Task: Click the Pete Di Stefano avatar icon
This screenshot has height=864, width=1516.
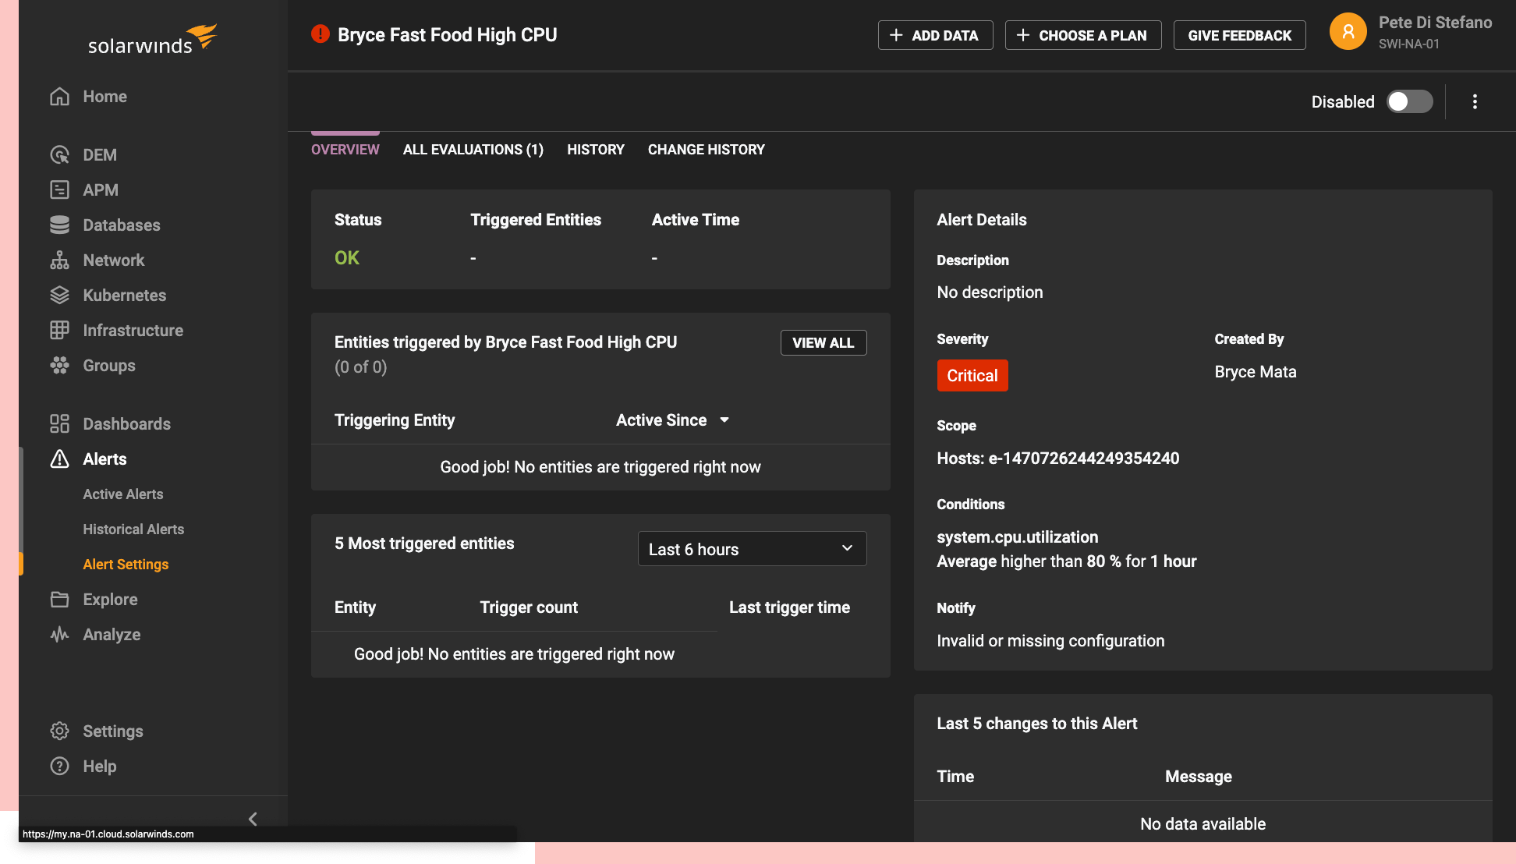Action: tap(1348, 31)
